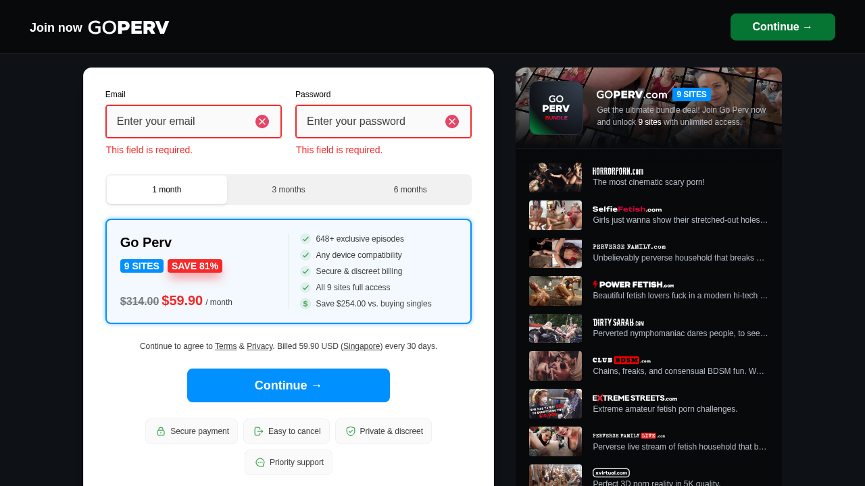Focus the Email input field
The width and height of the screenshot is (865, 486).
tap(193, 122)
